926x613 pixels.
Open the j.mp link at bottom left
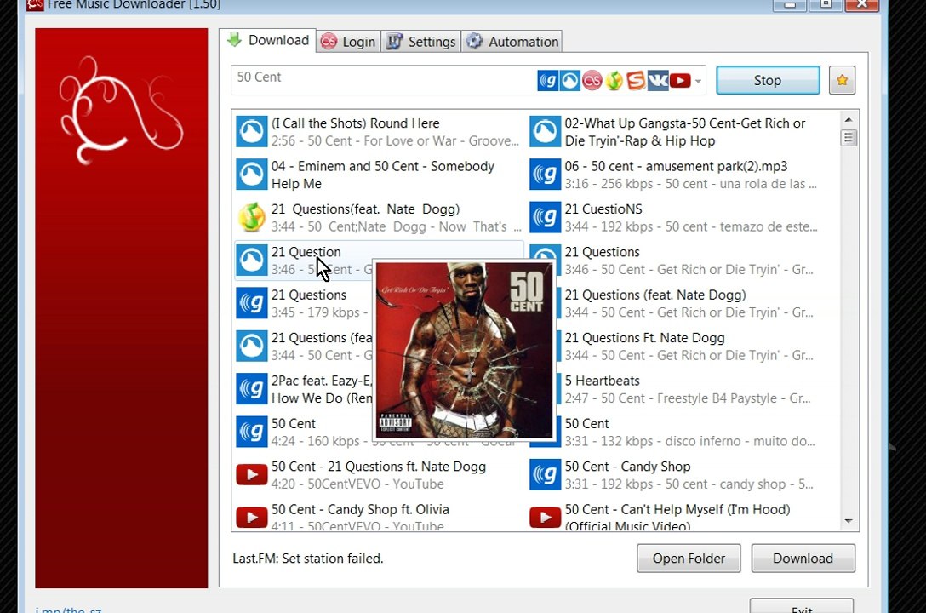[68, 610]
